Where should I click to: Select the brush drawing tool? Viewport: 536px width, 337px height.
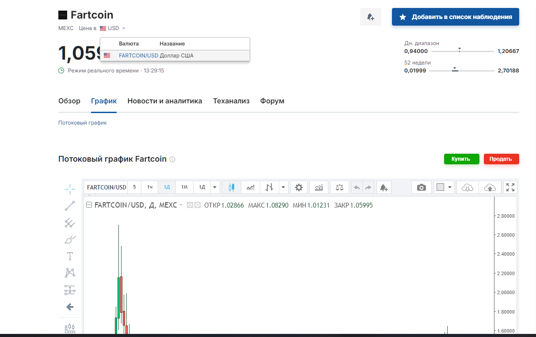[70, 240]
